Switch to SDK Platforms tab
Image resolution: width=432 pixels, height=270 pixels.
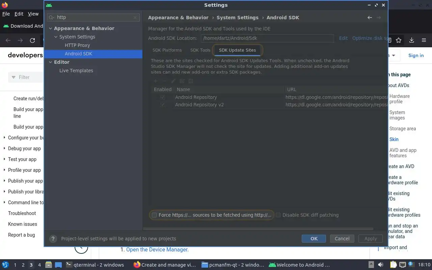167,50
